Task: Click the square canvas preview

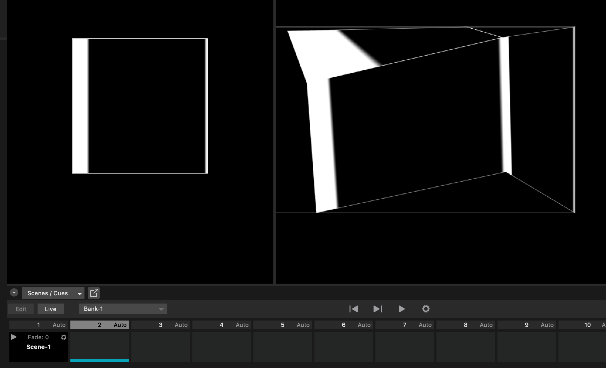Action: (140, 106)
